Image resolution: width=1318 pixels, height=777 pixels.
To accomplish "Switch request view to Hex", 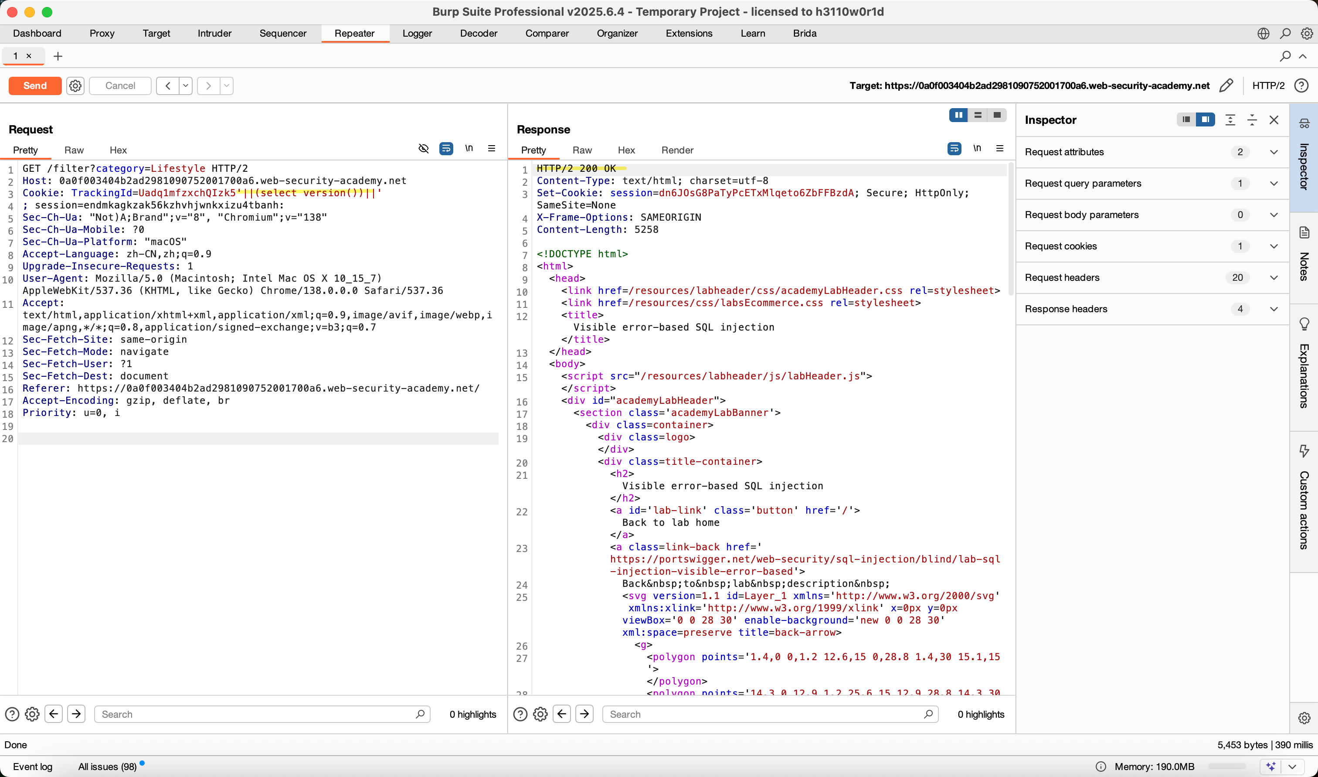I will [x=118, y=150].
